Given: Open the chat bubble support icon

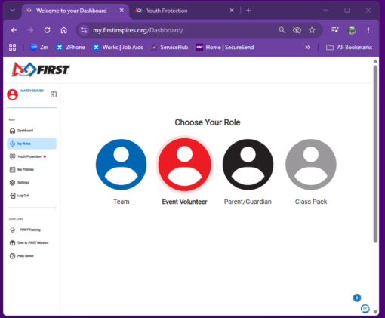Looking at the screenshot, I should (365, 308).
